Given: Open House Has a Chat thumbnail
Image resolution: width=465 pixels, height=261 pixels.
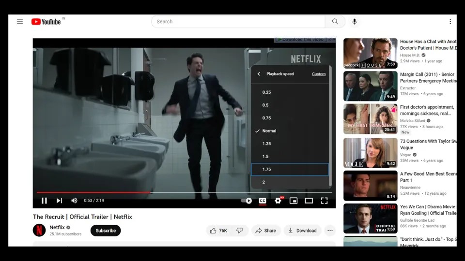Looking at the screenshot, I should pyautogui.click(x=371, y=53).
